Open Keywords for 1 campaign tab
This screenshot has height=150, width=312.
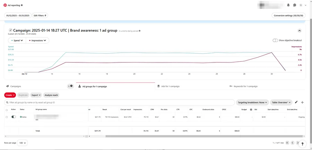click(245, 86)
